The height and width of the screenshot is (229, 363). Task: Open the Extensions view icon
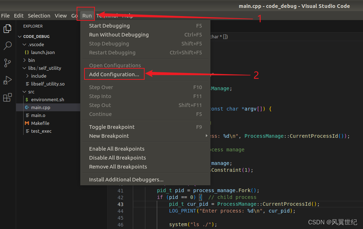[x=8, y=97]
